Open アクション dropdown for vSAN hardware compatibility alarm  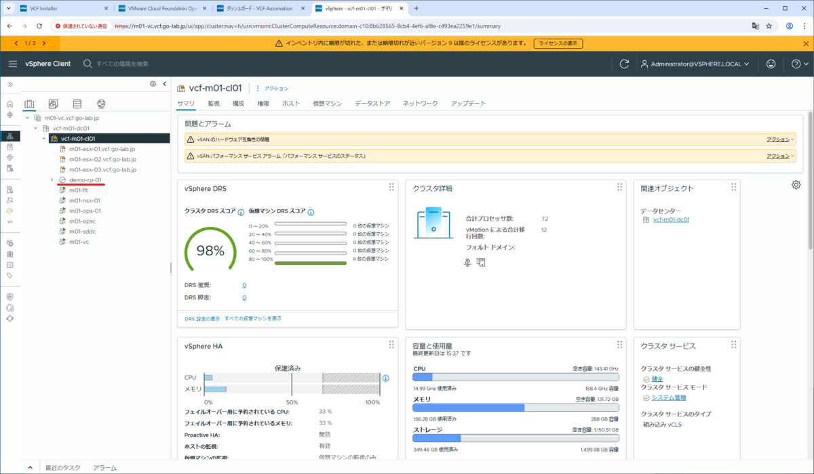click(x=780, y=139)
